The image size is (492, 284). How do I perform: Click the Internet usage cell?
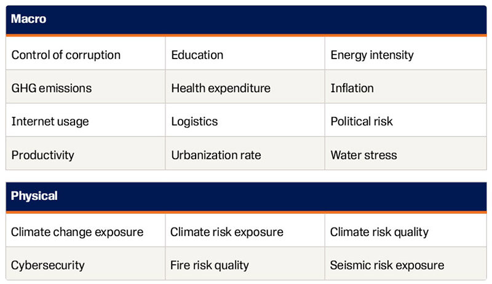[x=85, y=120]
